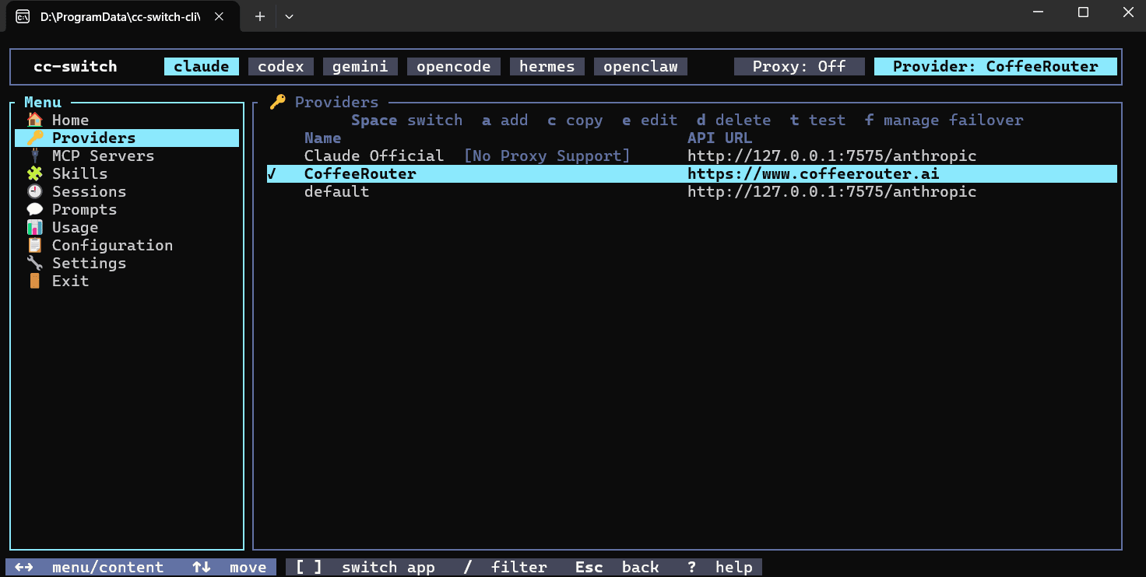
Task: Click the Sessions clock icon
Action: [x=34, y=191]
